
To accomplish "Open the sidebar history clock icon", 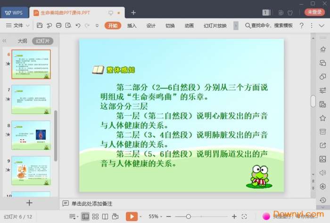I will tap(322, 200).
